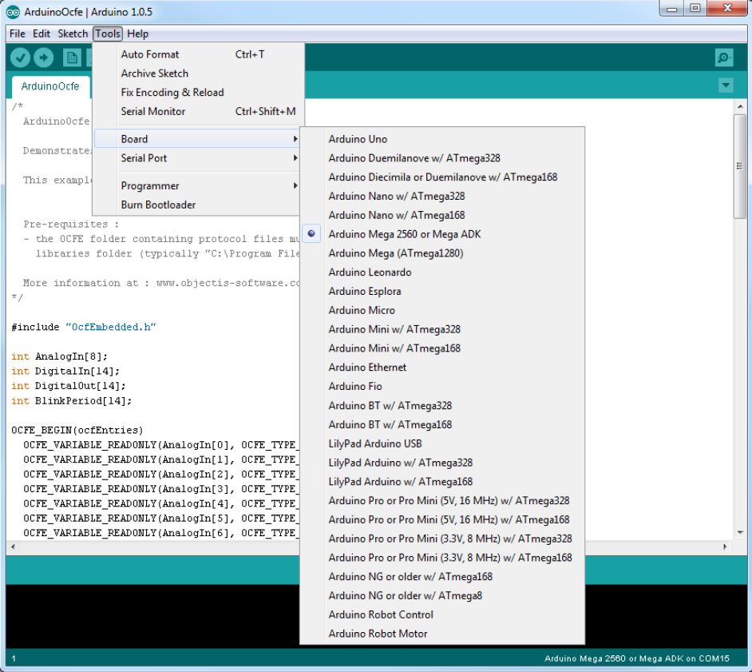The width and height of the screenshot is (752, 672).
Task: Open the tab menu dropdown arrow
Action: [726, 85]
